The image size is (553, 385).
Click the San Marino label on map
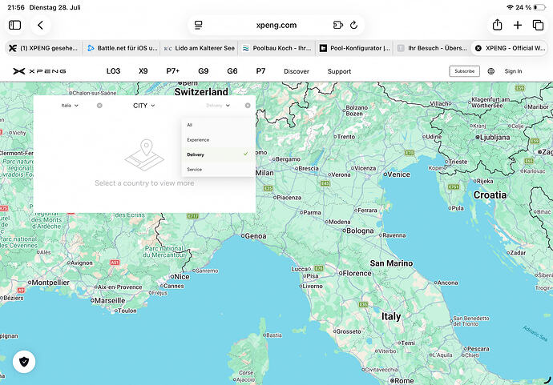coord(391,263)
